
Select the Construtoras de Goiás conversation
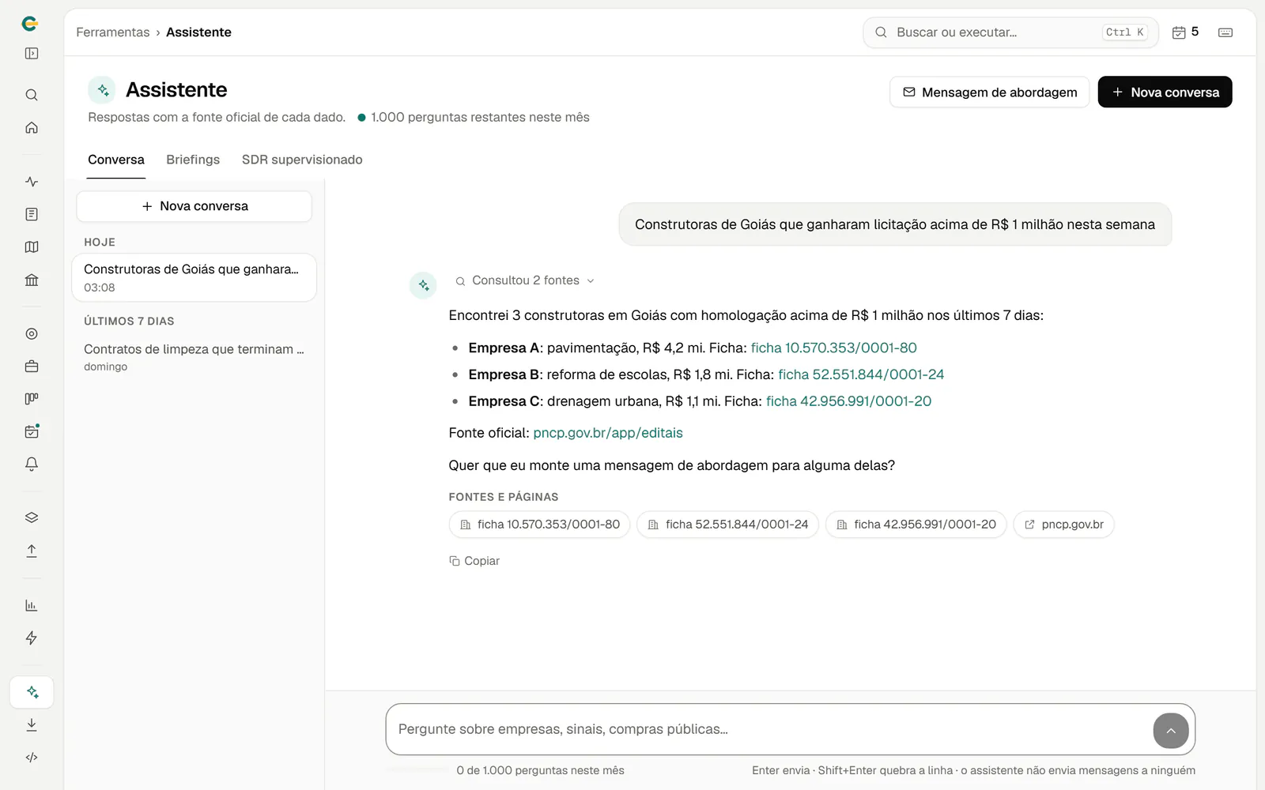coord(194,277)
